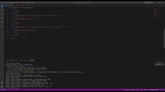
Task: Open the Go menu
Action: click(x=20, y=3)
